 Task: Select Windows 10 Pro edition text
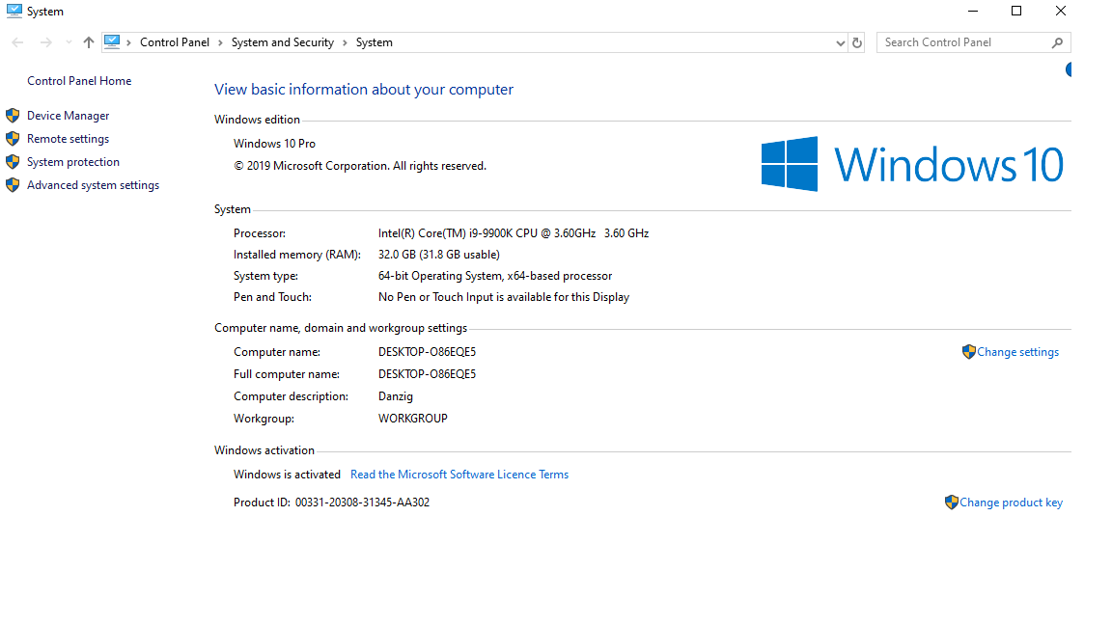click(274, 144)
